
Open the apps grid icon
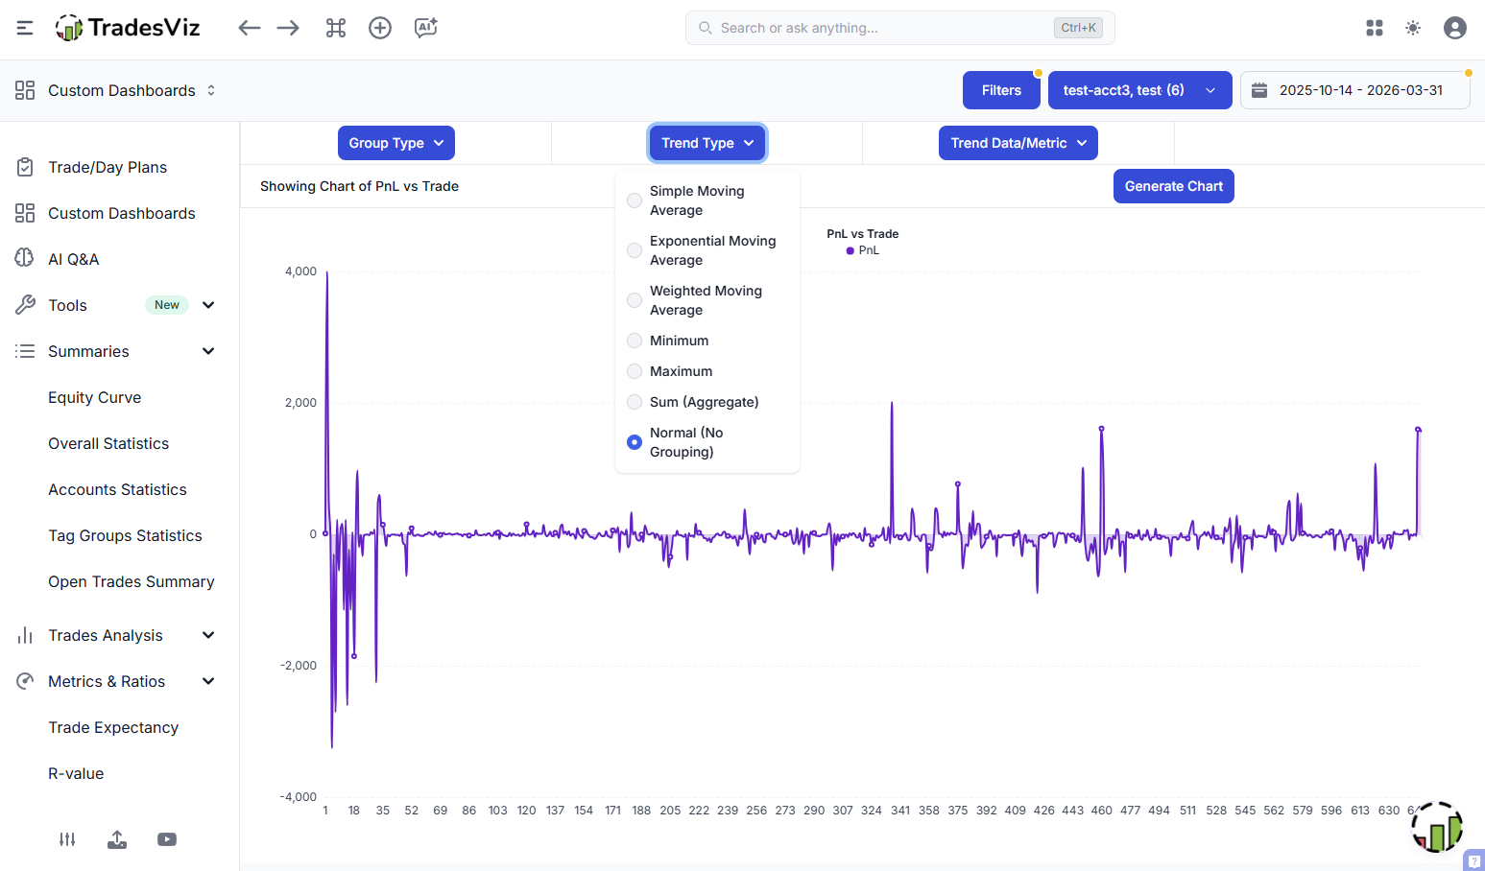tap(1375, 28)
